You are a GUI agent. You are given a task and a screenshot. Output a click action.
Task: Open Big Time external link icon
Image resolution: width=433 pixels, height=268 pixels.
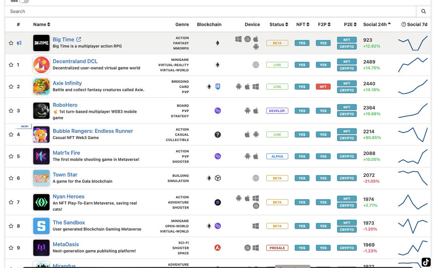(x=79, y=39)
